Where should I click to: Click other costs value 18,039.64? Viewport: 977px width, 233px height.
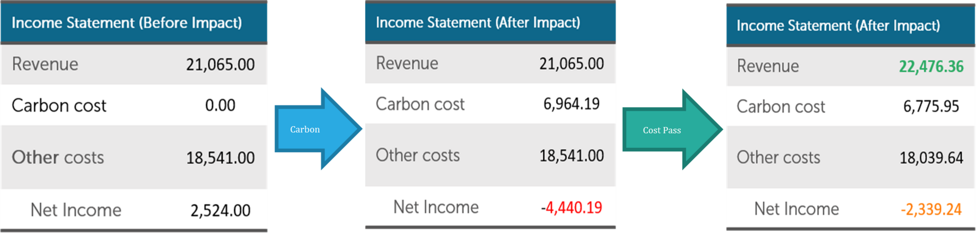point(931,158)
